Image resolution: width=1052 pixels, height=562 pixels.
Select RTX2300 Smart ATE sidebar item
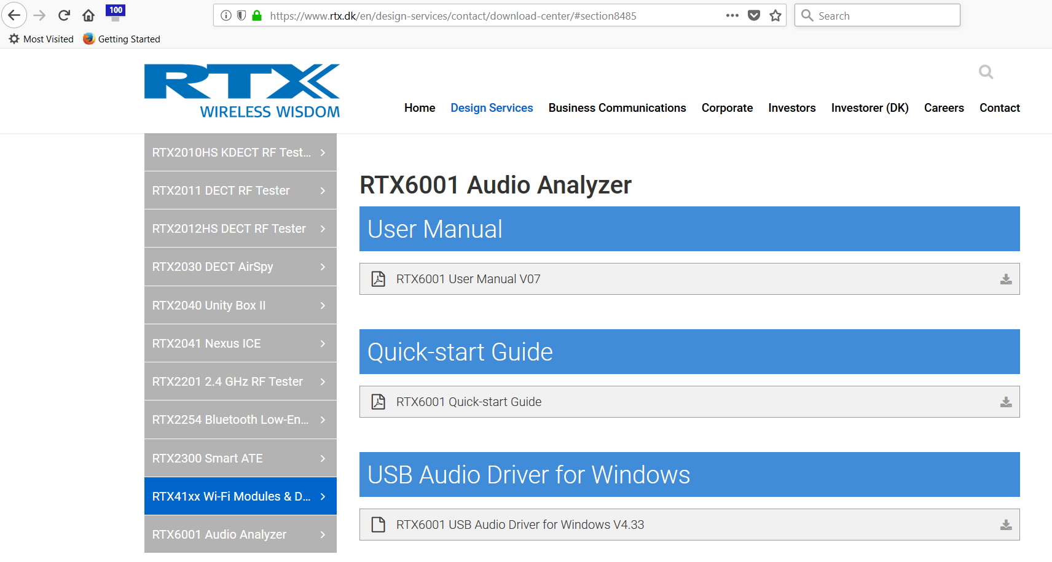[240, 458]
